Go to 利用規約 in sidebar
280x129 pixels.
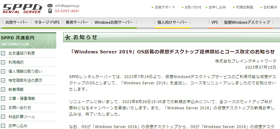(16, 62)
